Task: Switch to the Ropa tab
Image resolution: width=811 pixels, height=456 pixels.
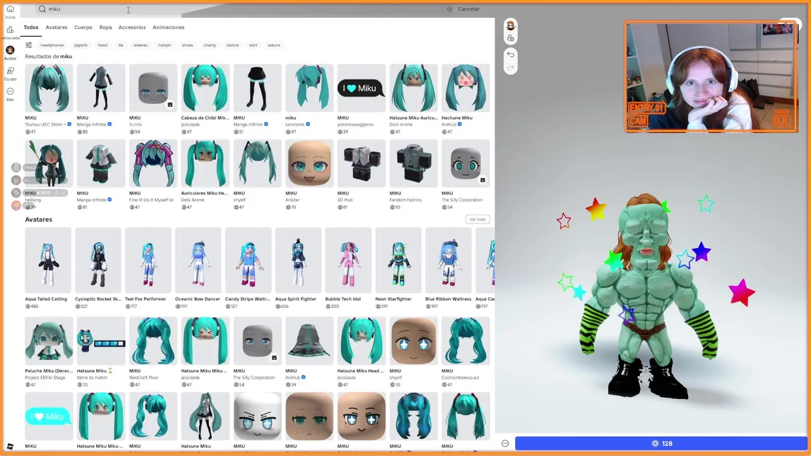Action: click(x=105, y=27)
